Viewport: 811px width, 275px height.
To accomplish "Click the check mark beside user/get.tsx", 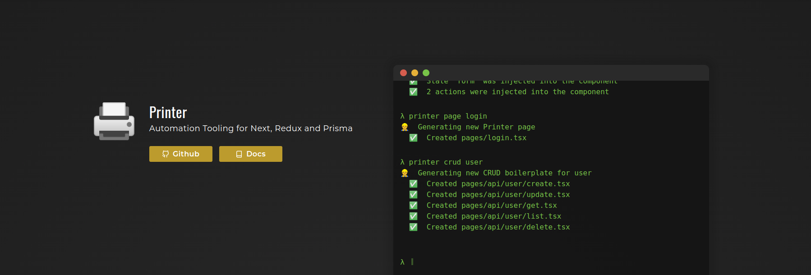I will 413,206.
